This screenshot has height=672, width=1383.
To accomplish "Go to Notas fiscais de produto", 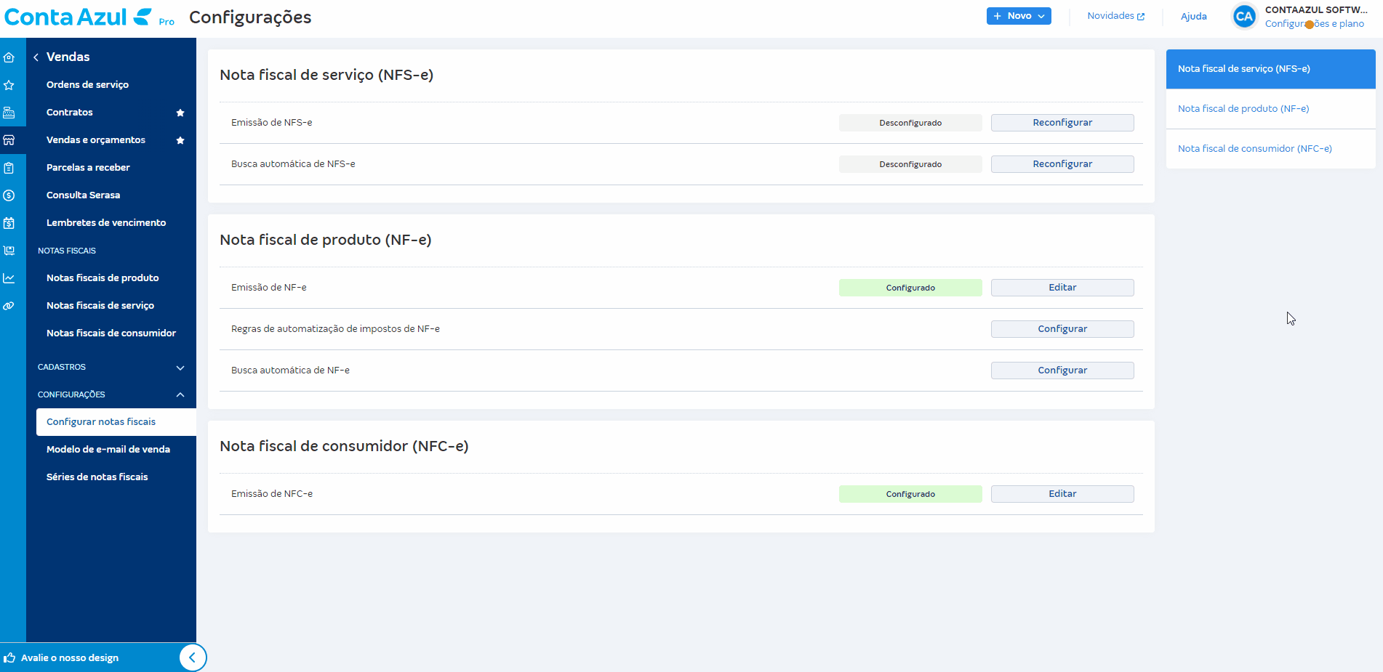I will pos(103,278).
